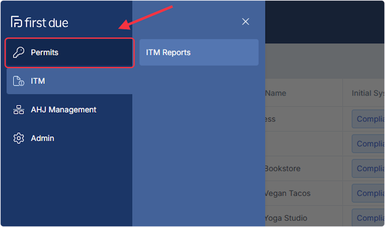Click Compliance status in Bookstore row
The height and width of the screenshot is (227, 385).
click(x=368, y=168)
